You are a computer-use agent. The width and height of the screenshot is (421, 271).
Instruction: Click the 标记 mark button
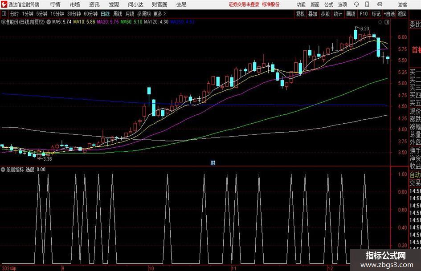coord(376,14)
